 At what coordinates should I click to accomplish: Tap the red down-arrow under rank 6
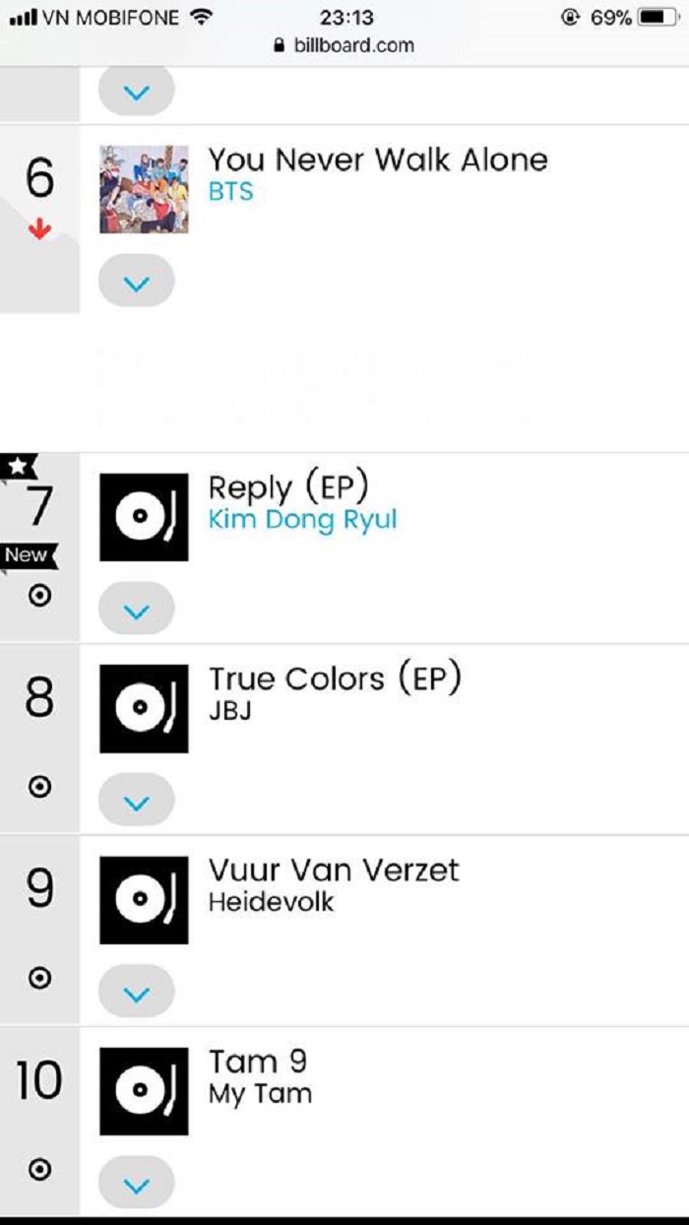[x=39, y=230]
